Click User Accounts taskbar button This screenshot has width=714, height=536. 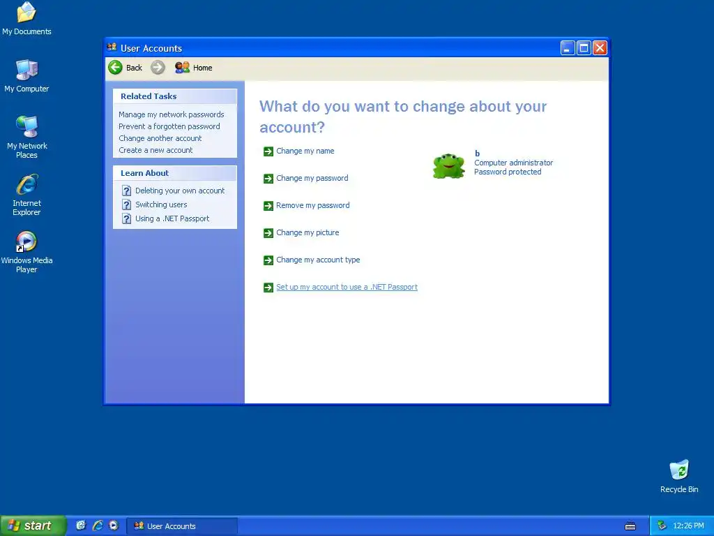pos(182,526)
